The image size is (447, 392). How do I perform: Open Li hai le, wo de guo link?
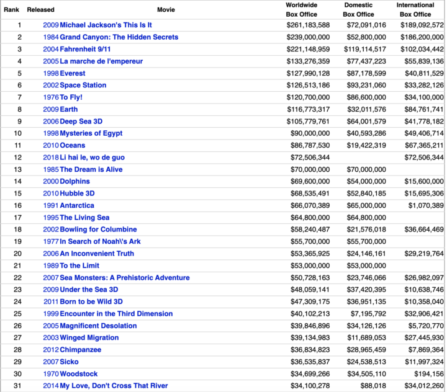coord(92,158)
